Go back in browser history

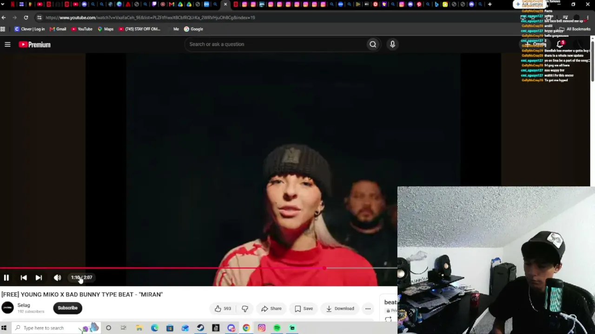tap(4, 18)
